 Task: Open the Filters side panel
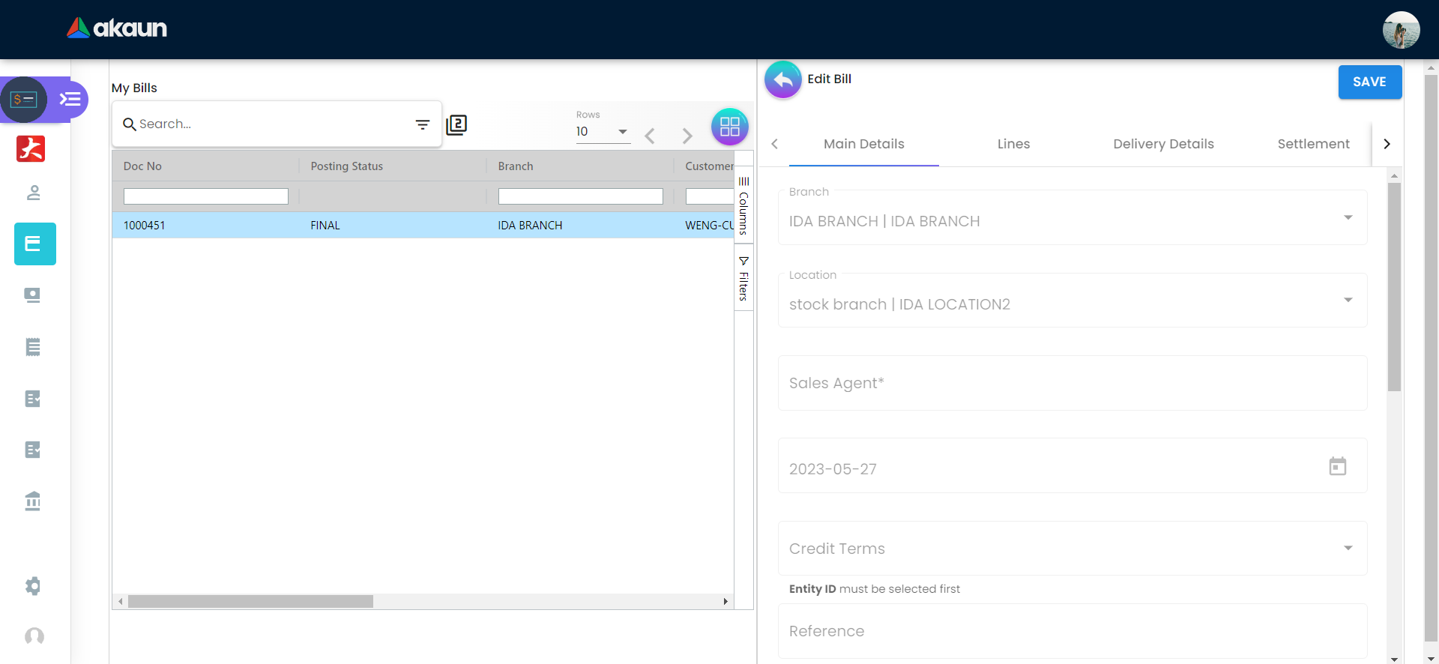[x=743, y=278]
